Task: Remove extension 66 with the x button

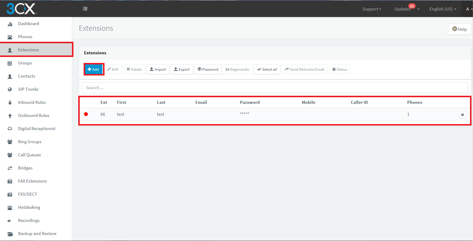Action: 462,115
